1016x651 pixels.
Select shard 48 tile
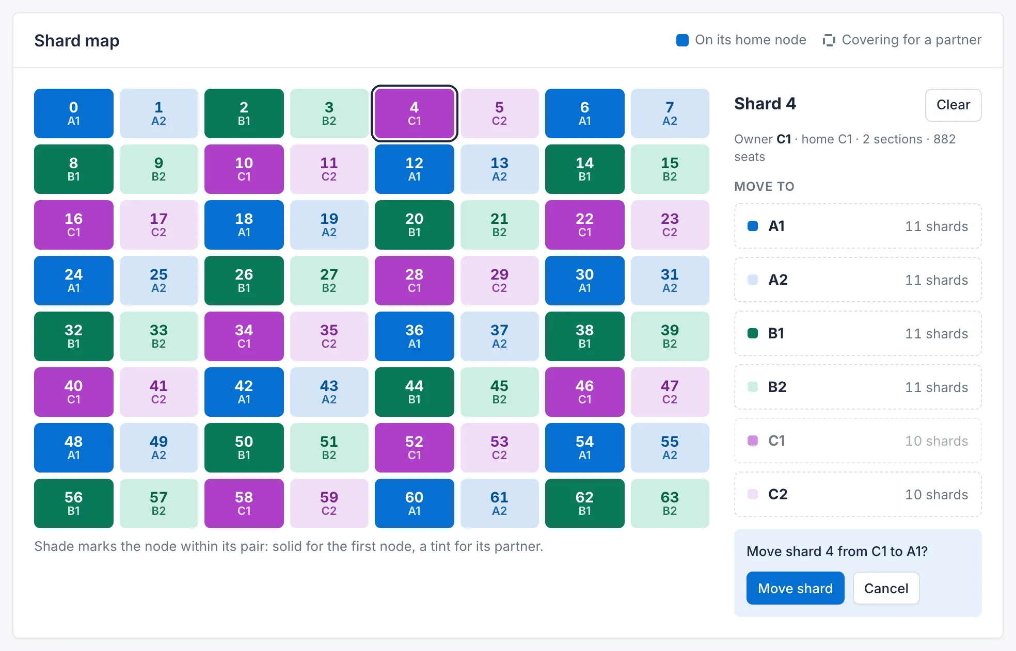[x=74, y=448]
